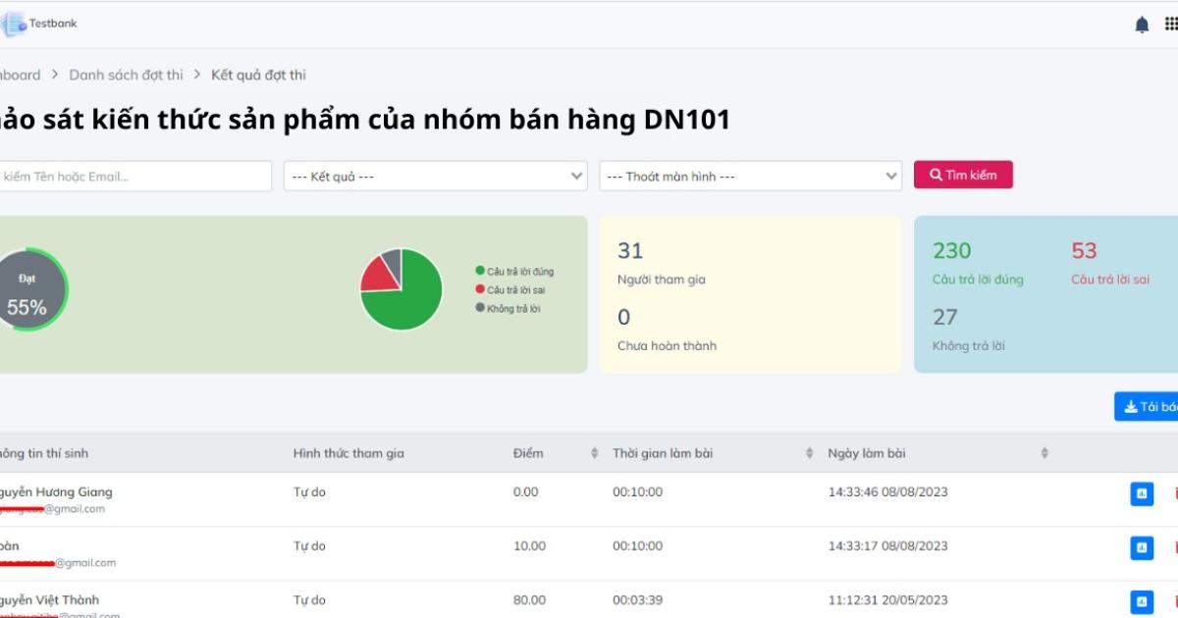Click date 14:33:46 08/08/2023
This screenshot has width=1178, height=618.
coord(888,492)
